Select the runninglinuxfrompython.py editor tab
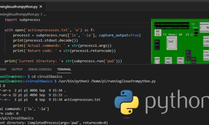The image size is (209, 125). [23, 7]
